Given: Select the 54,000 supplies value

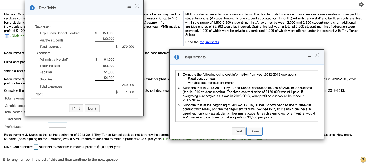Looking at the screenshot, I should click(109, 78).
